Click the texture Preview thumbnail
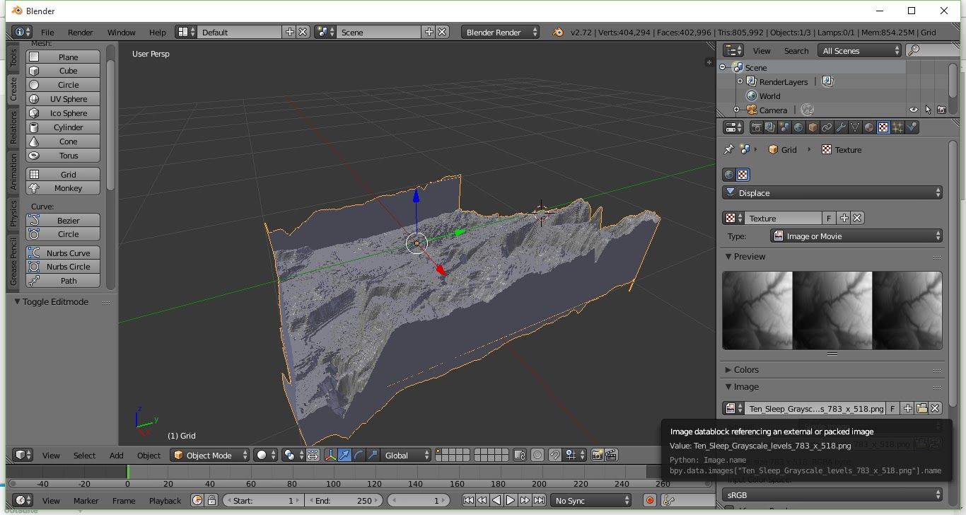966x515 pixels. click(832, 311)
